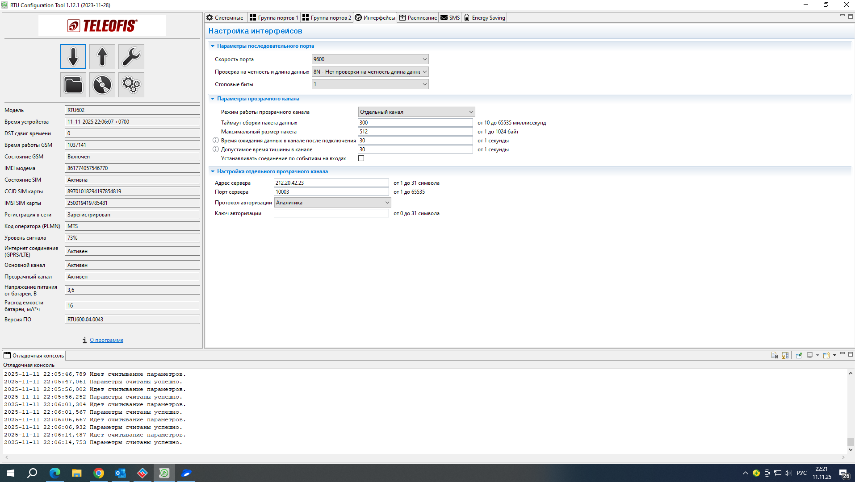
Task: Pin the debug console view
Action: [x=799, y=355]
